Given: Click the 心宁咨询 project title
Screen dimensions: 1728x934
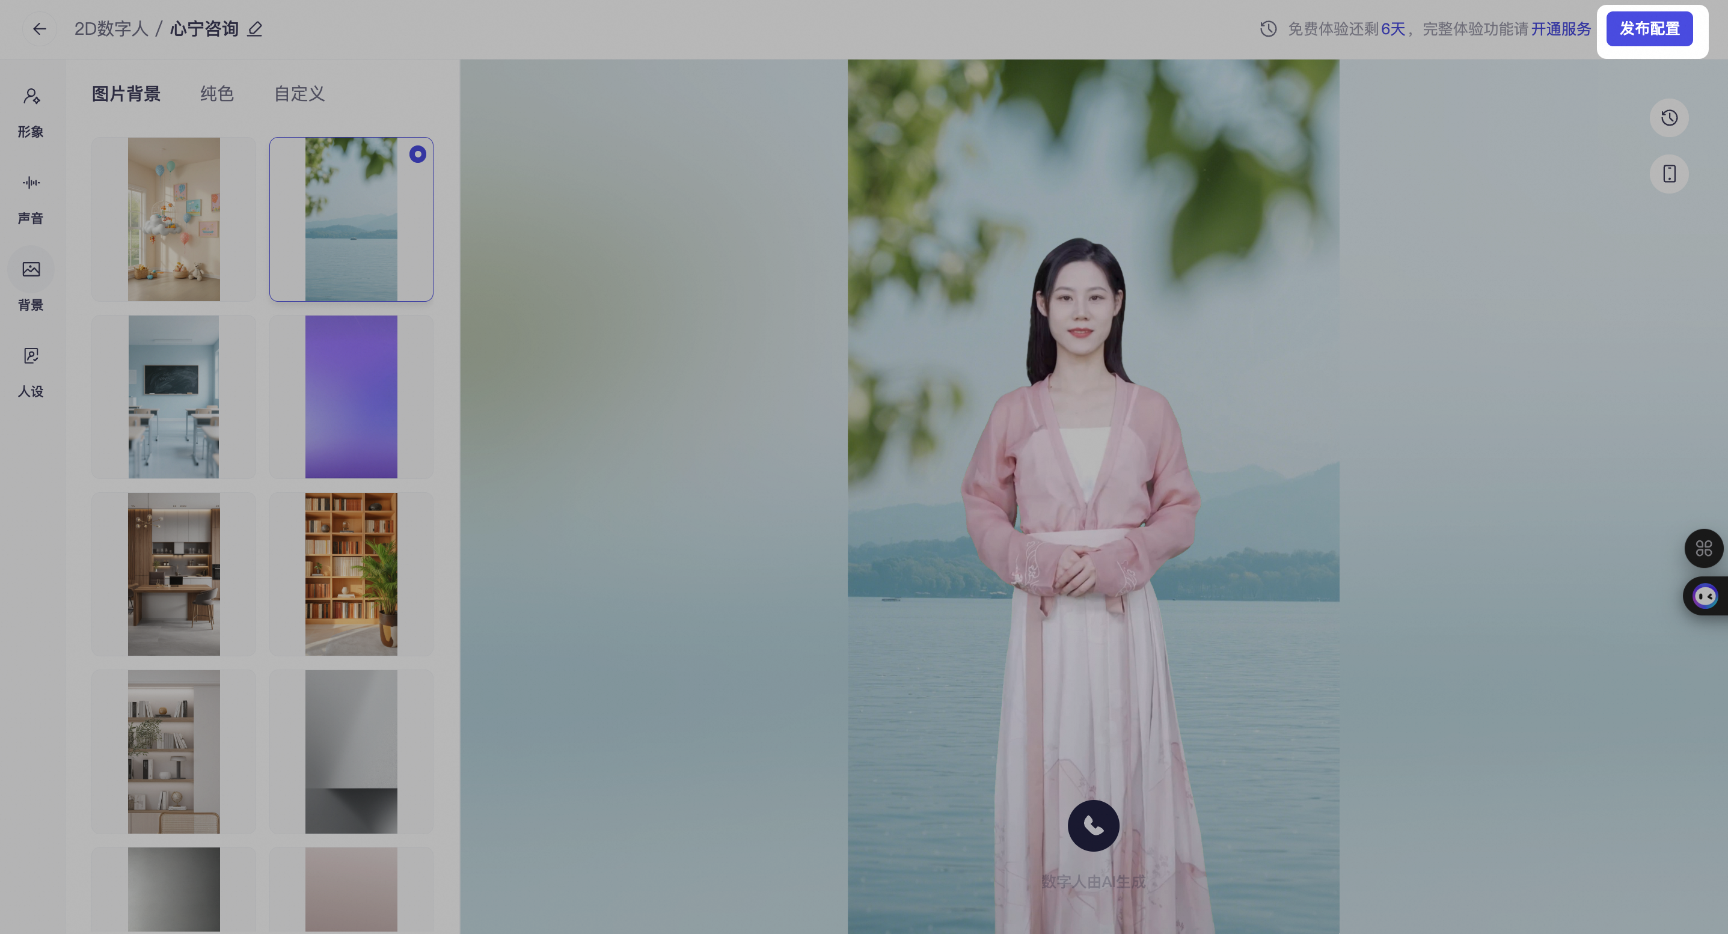Looking at the screenshot, I should point(204,29).
